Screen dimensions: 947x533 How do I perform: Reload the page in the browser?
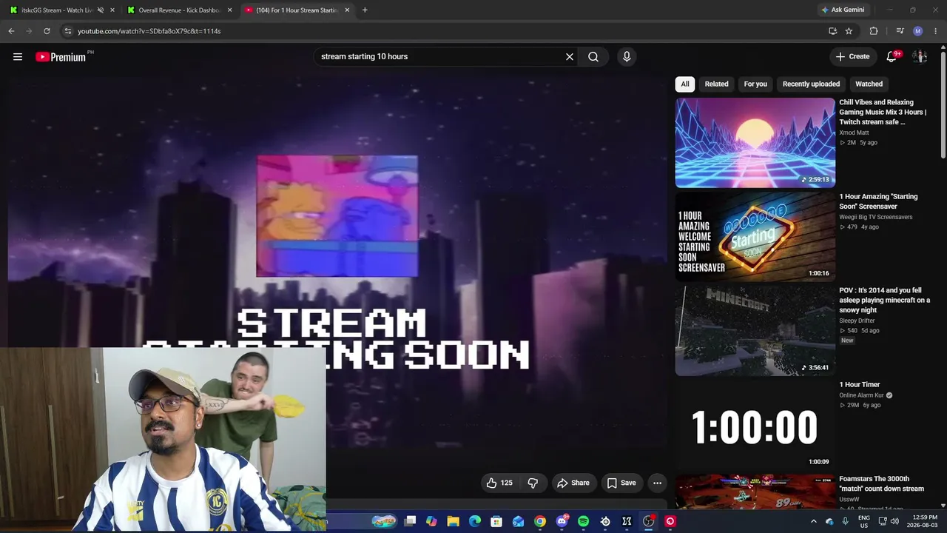[47, 31]
